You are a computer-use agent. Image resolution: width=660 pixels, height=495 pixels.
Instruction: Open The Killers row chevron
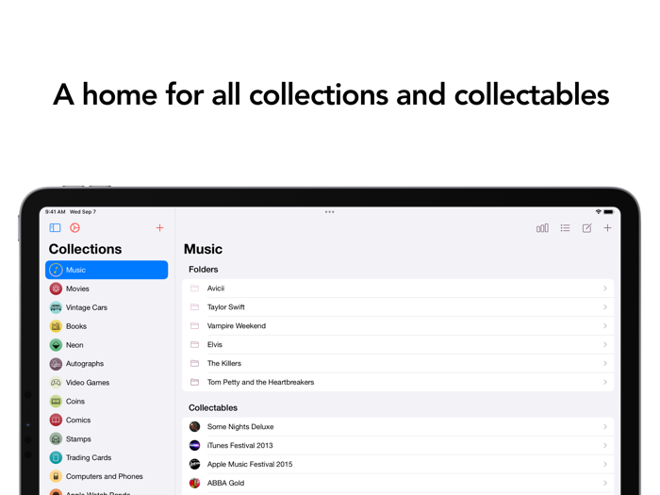pos(605,363)
